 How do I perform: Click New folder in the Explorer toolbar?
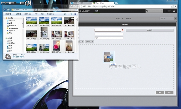click(x=50, y=14)
